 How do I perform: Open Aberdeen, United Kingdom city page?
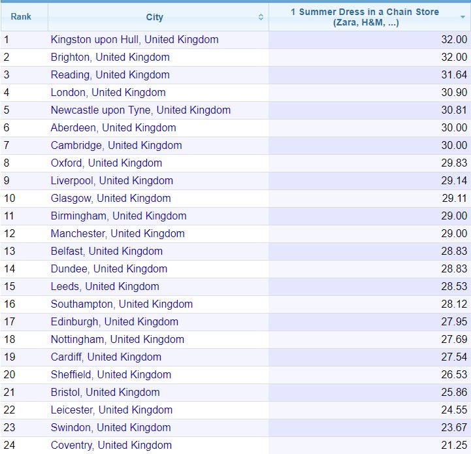113,128
